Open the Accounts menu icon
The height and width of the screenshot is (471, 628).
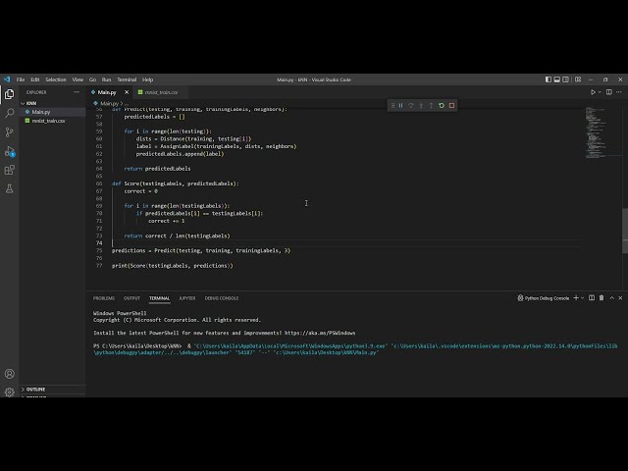pyautogui.click(x=9, y=374)
